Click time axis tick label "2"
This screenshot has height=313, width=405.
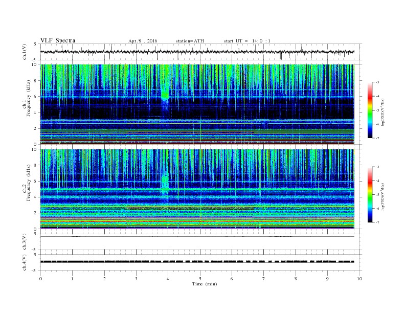pyautogui.click(x=104, y=279)
